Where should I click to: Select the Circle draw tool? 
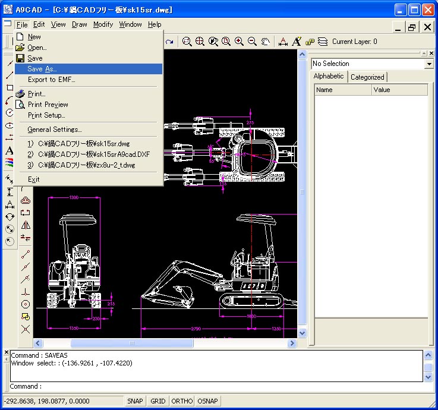click(x=10, y=113)
